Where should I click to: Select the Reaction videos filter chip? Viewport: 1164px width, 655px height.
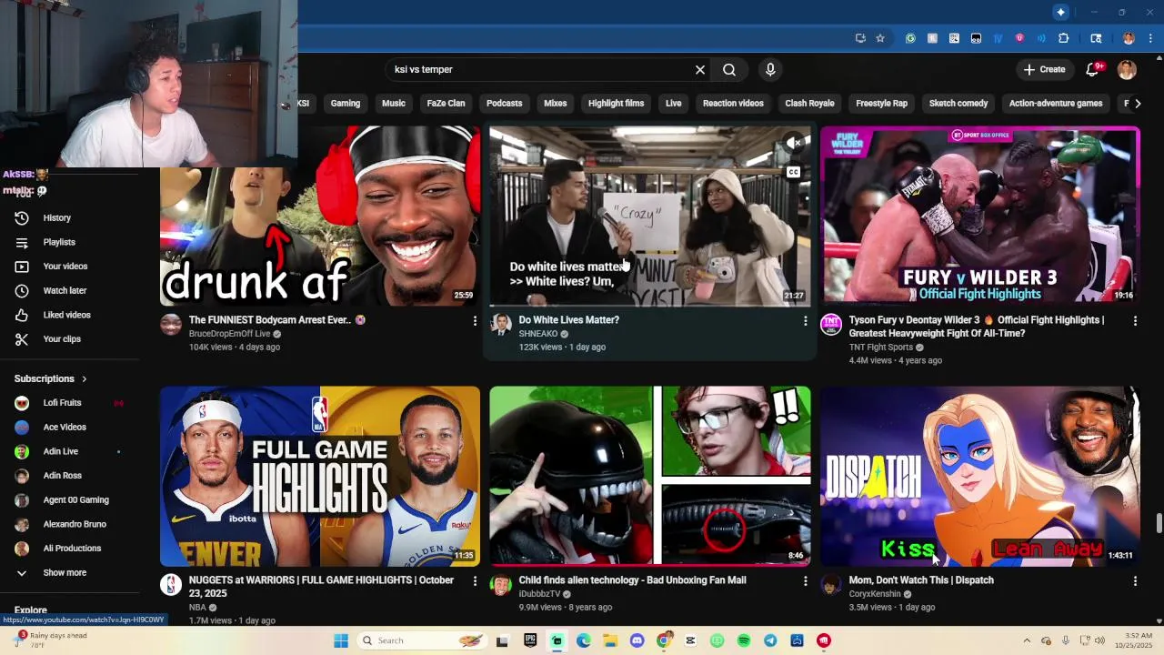coord(733,104)
